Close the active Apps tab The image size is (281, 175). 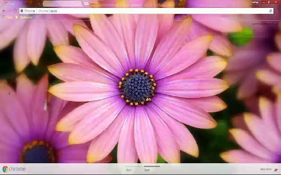(39, 3)
